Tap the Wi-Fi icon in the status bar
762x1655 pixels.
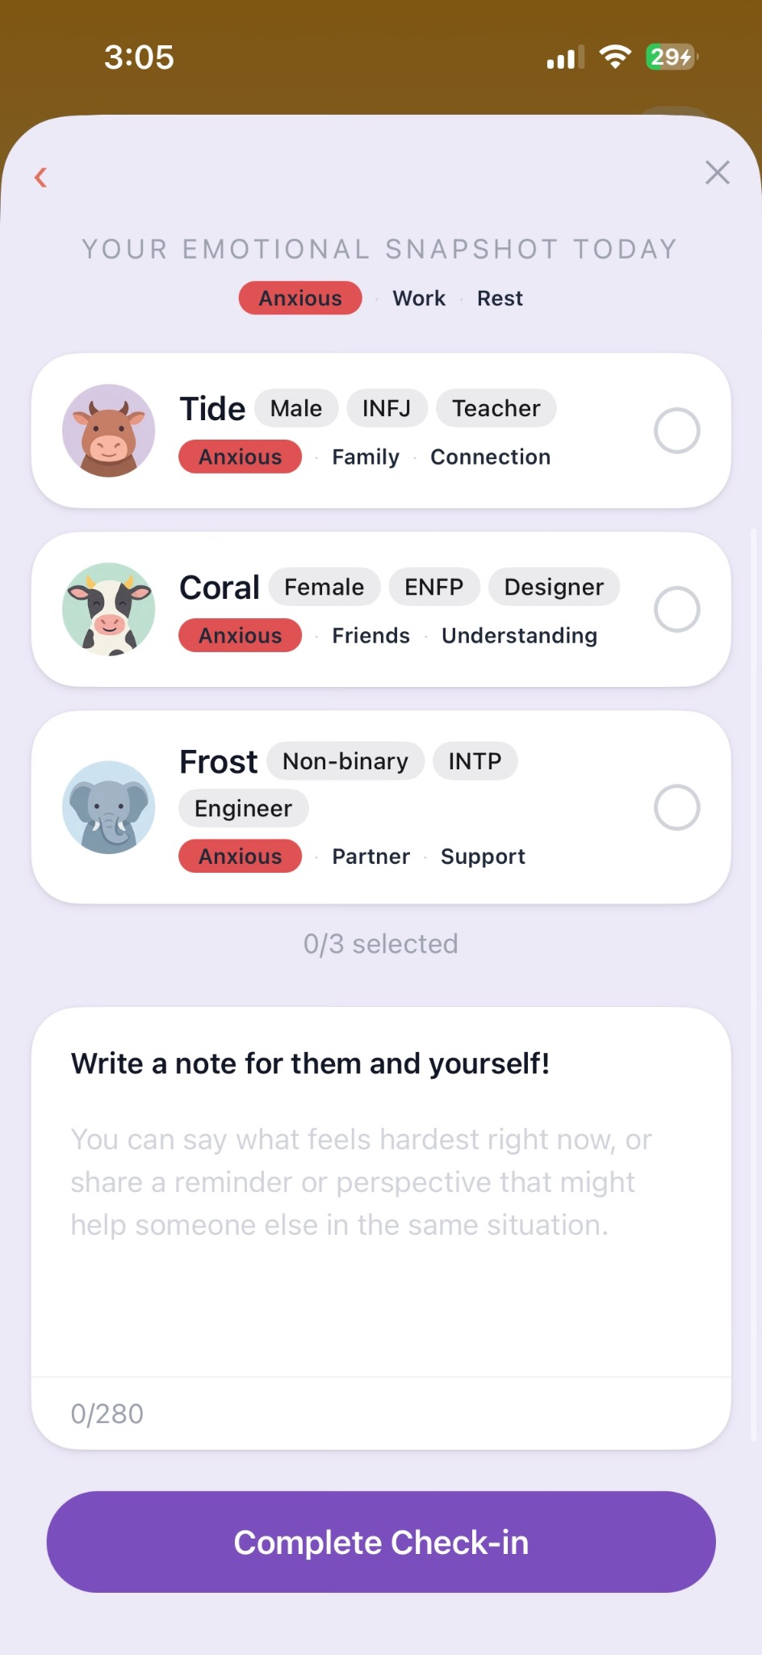click(x=614, y=57)
